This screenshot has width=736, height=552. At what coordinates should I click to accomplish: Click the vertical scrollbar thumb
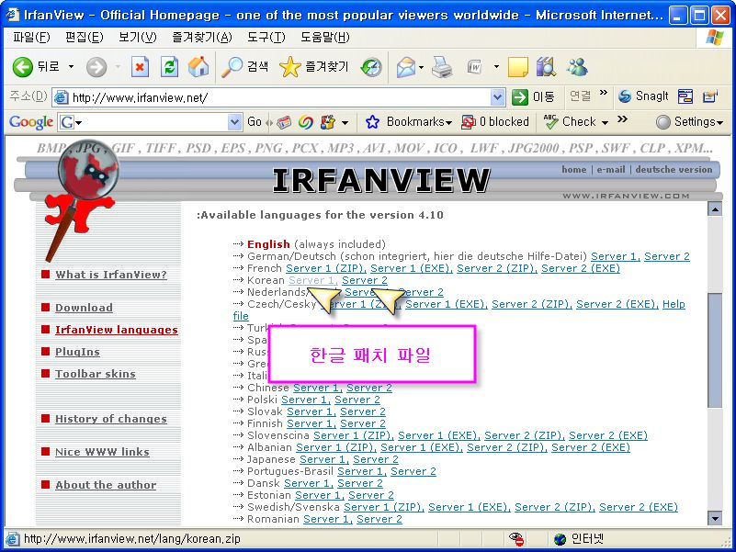tap(715, 350)
